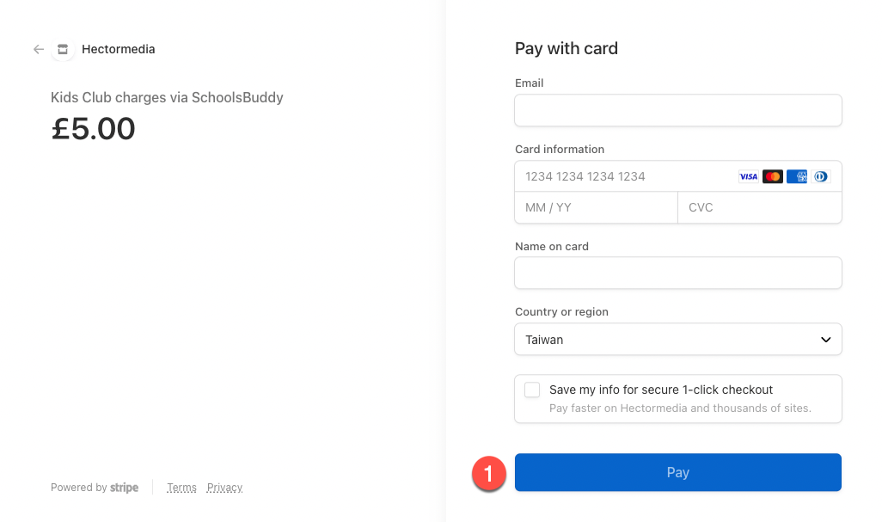
Task: Open the Country or region dropdown
Action: click(x=677, y=339)
